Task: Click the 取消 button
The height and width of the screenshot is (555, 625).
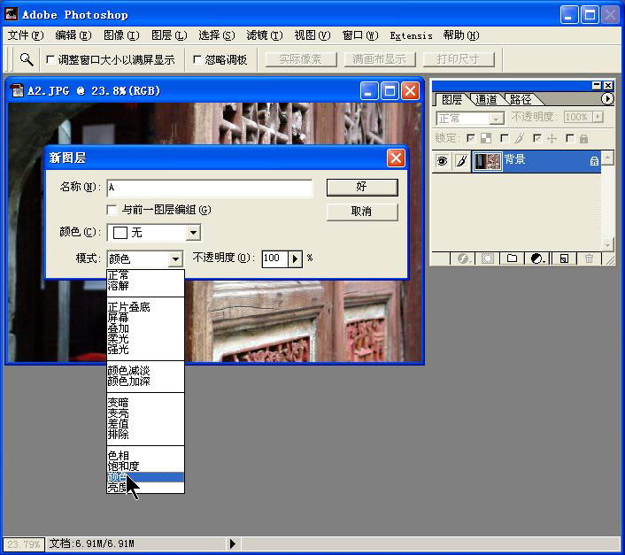Action: [361, 212]
